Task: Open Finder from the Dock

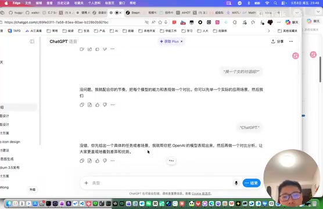Action: point(9,204)
